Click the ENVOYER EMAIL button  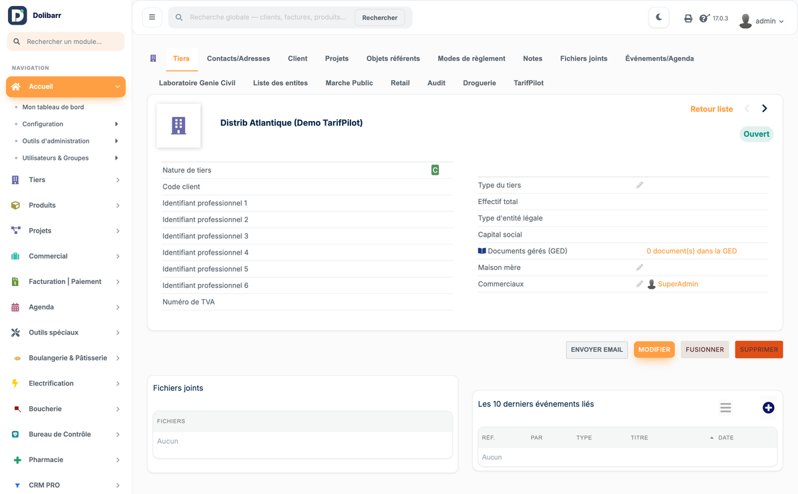597,350
